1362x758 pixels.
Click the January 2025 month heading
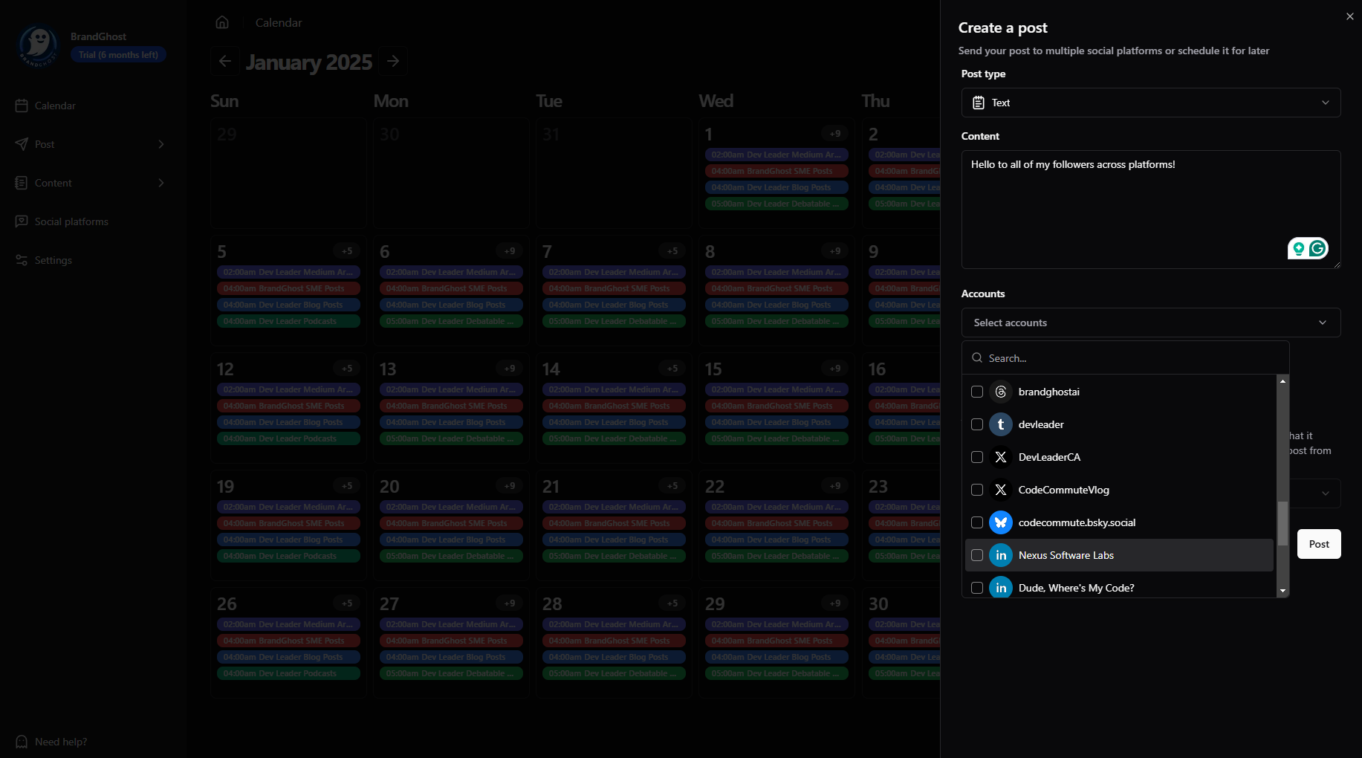coord(309,62)
